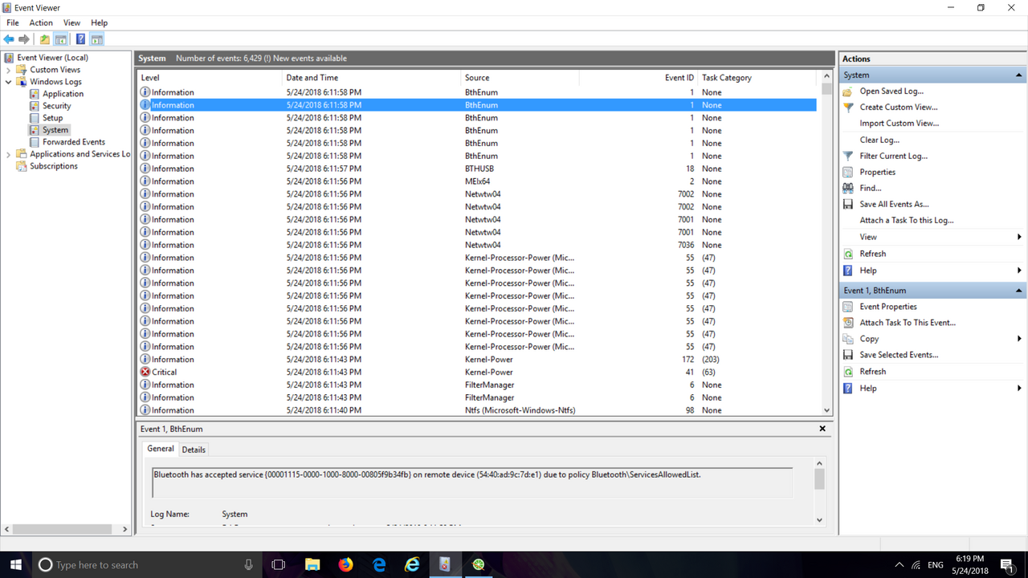Select the Critical Kernel-Power event row
Screen dimensions: 1028x578
478,372
